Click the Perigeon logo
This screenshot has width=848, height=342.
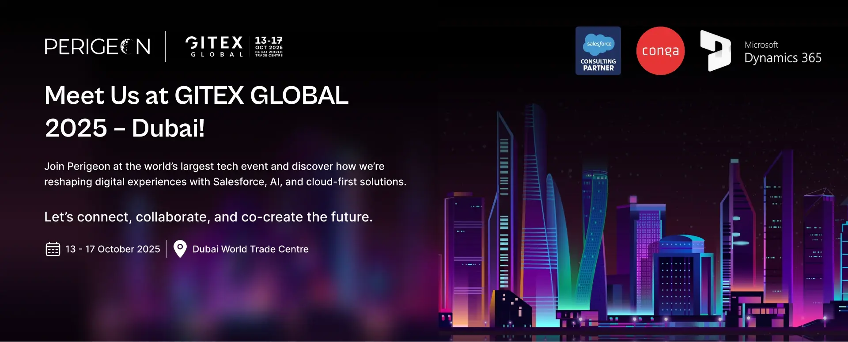coord(98,46)
